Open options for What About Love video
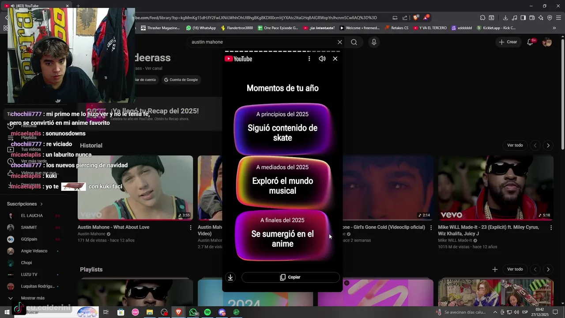565x318 pixels. 191,227
